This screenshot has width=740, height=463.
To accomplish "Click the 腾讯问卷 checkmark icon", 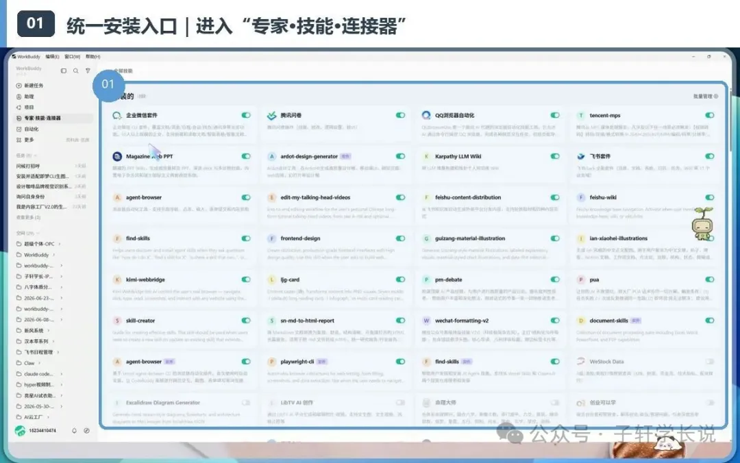I will (271, 115).
